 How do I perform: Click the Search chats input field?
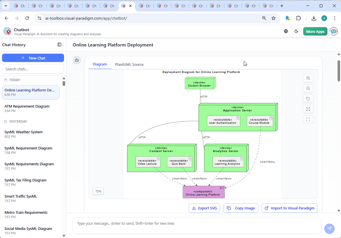33,69
